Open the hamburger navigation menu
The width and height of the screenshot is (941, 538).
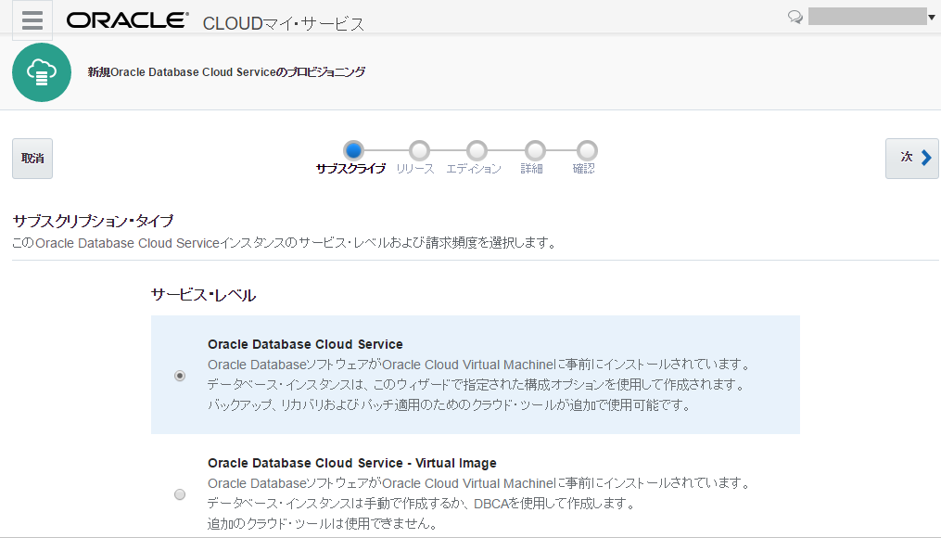coord(32,20)
